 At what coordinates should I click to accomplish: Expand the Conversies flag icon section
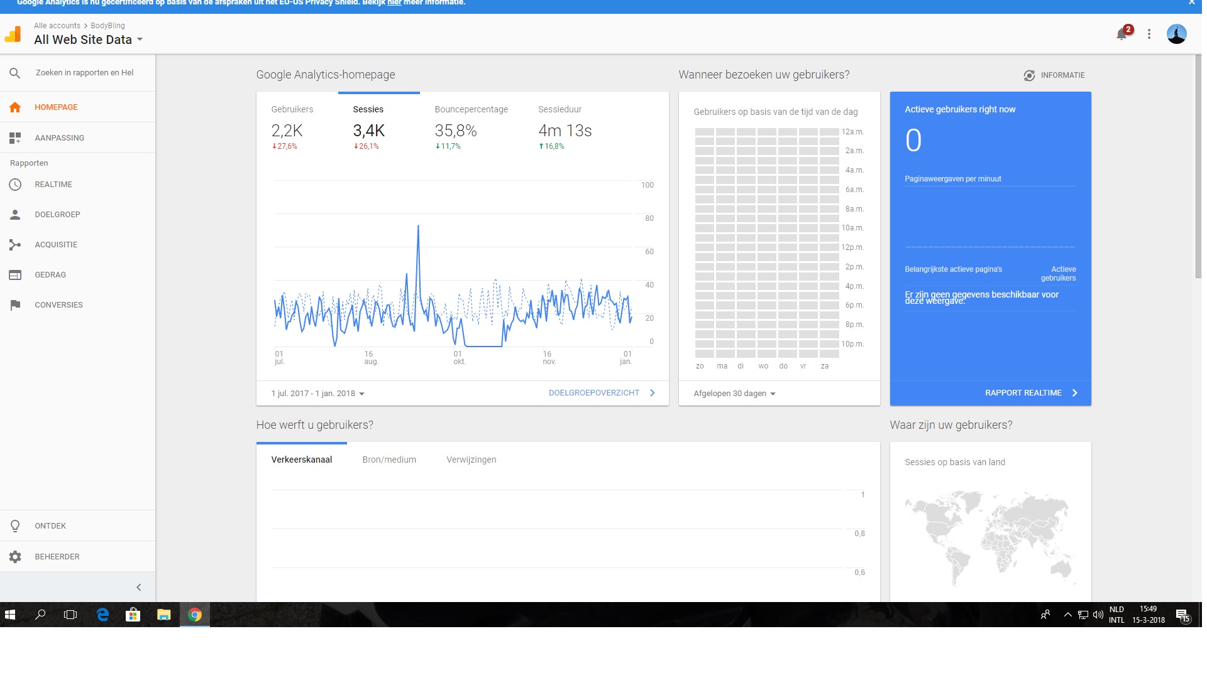[x=15, y=305]
